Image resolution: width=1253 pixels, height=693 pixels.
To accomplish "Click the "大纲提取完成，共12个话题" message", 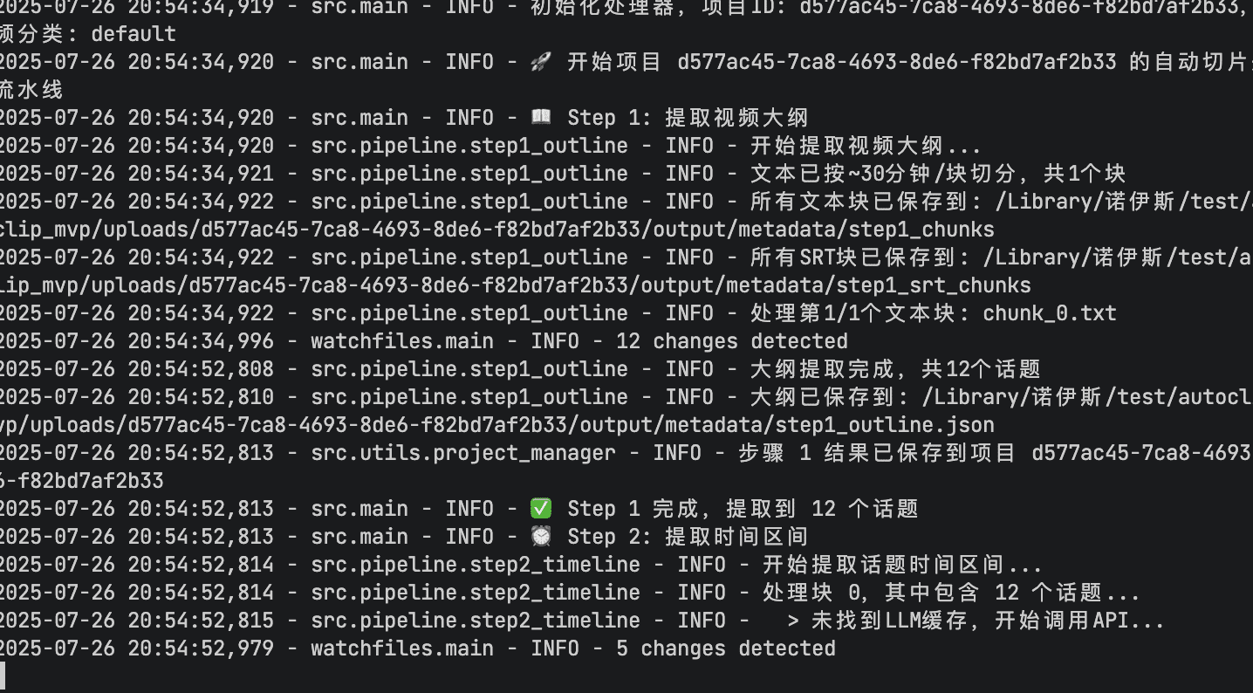I will click(x=895, y=369).
